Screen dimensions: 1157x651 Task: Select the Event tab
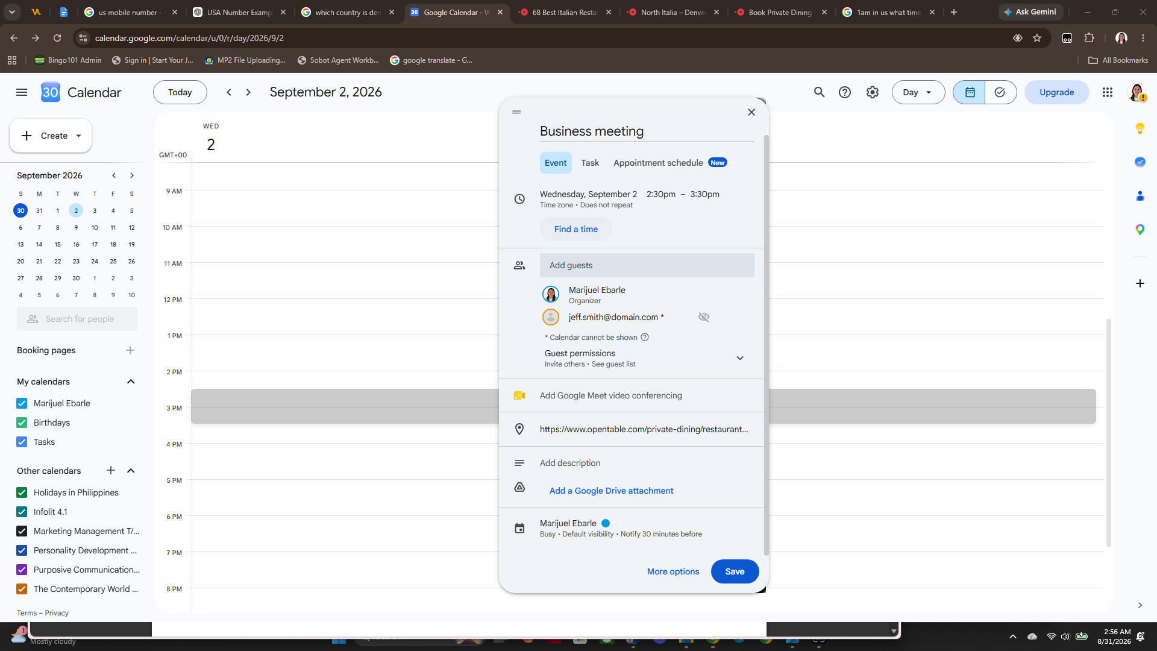tap(556, 163)
